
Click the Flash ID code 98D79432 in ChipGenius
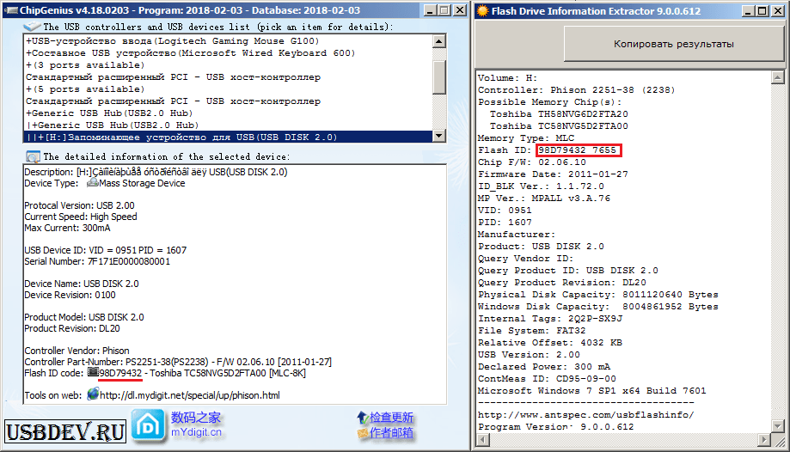click(x=120, y=373)
